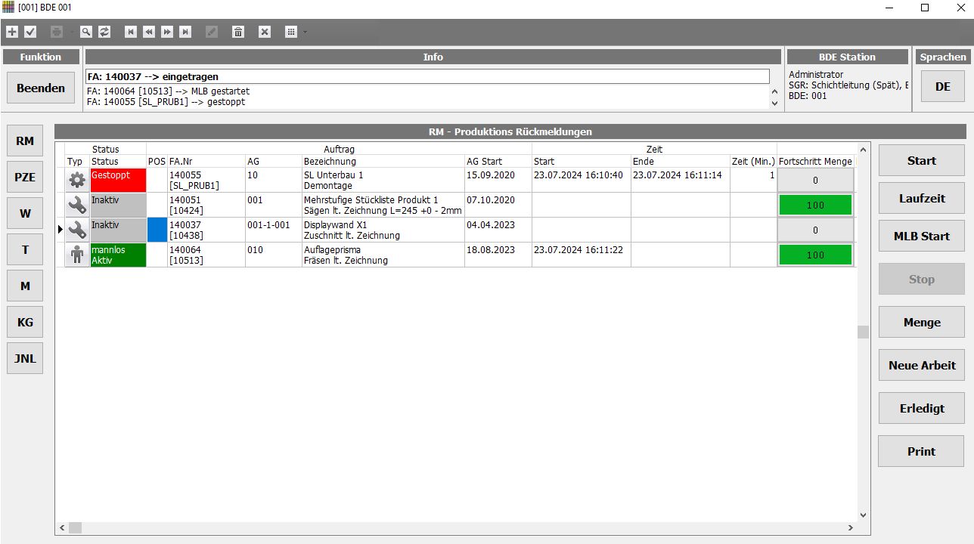974x544 pixels.
Task: Click the Laufzeit button
Action: [921, 198]
